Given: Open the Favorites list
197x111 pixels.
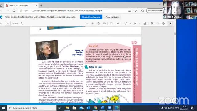Looking at the screenshot, I should click(x=136, y=11).
